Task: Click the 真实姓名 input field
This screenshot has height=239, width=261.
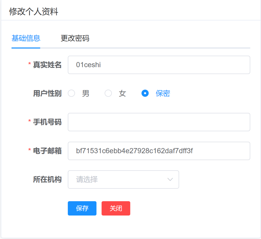Action: point(159,65)
